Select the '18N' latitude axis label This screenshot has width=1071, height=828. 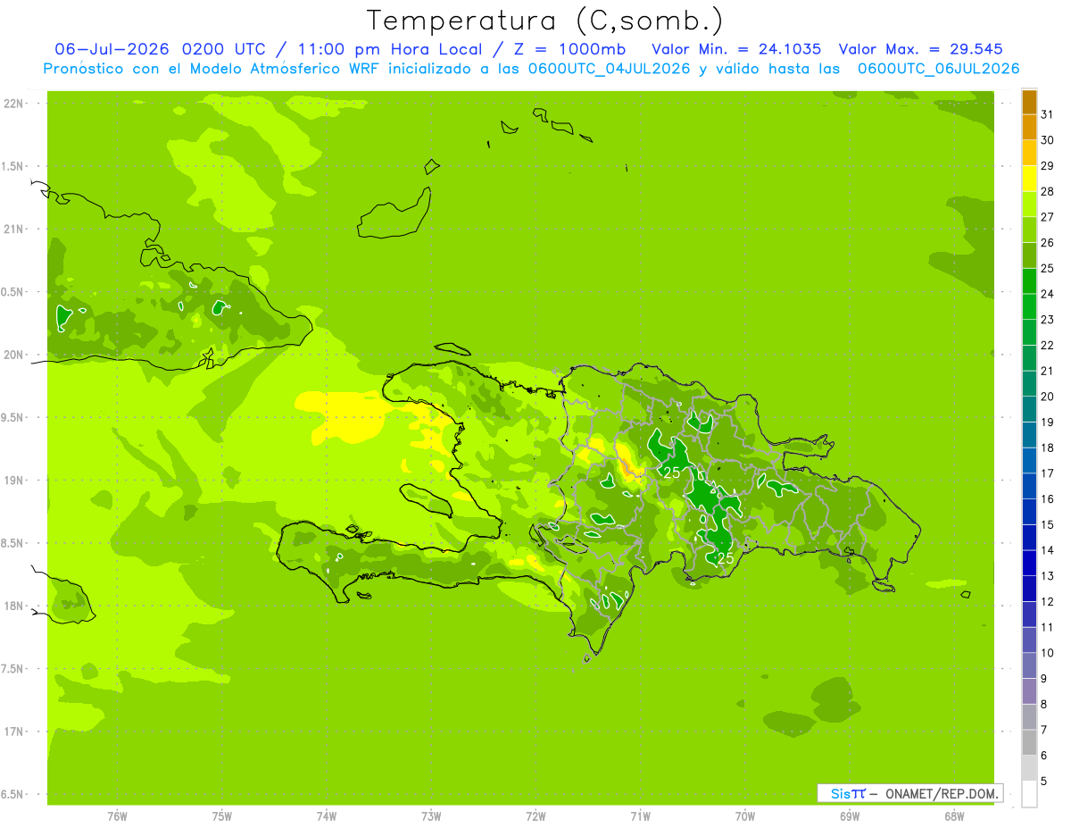13,606
